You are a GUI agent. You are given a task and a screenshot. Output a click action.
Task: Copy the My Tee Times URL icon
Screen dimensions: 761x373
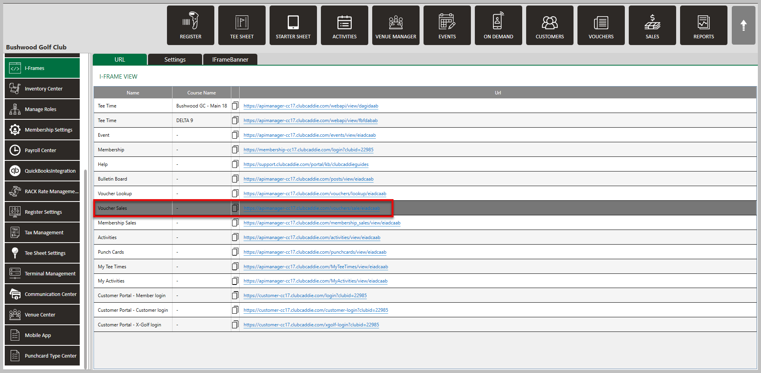(235, 267)
